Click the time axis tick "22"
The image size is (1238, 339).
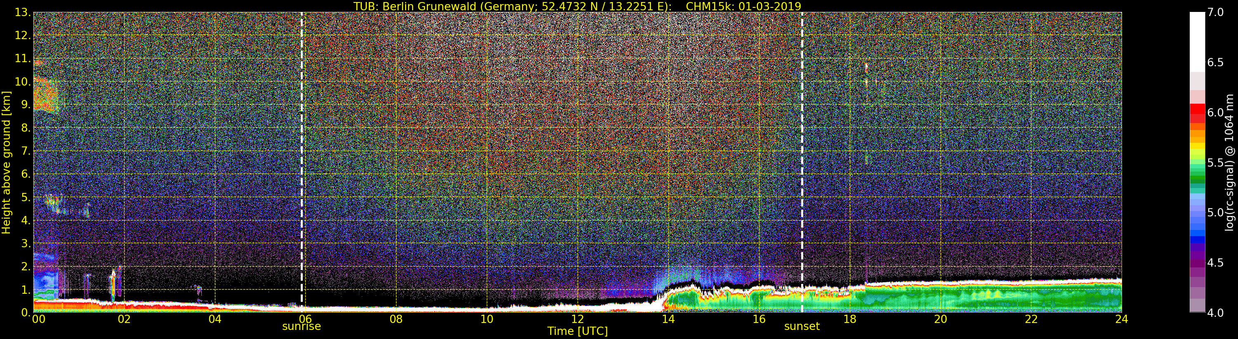1031,319
